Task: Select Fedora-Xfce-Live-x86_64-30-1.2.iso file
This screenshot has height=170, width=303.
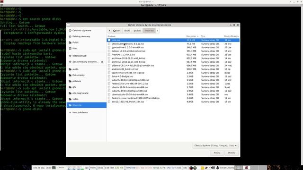Action: pos(173,84)
